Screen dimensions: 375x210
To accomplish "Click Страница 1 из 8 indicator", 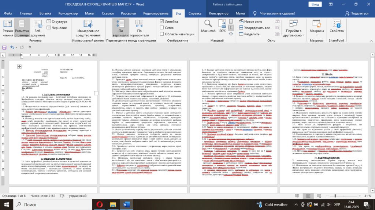I will [14, 196].
